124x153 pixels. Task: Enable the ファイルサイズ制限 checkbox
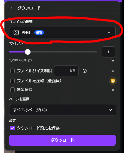[x=12, y=71]
